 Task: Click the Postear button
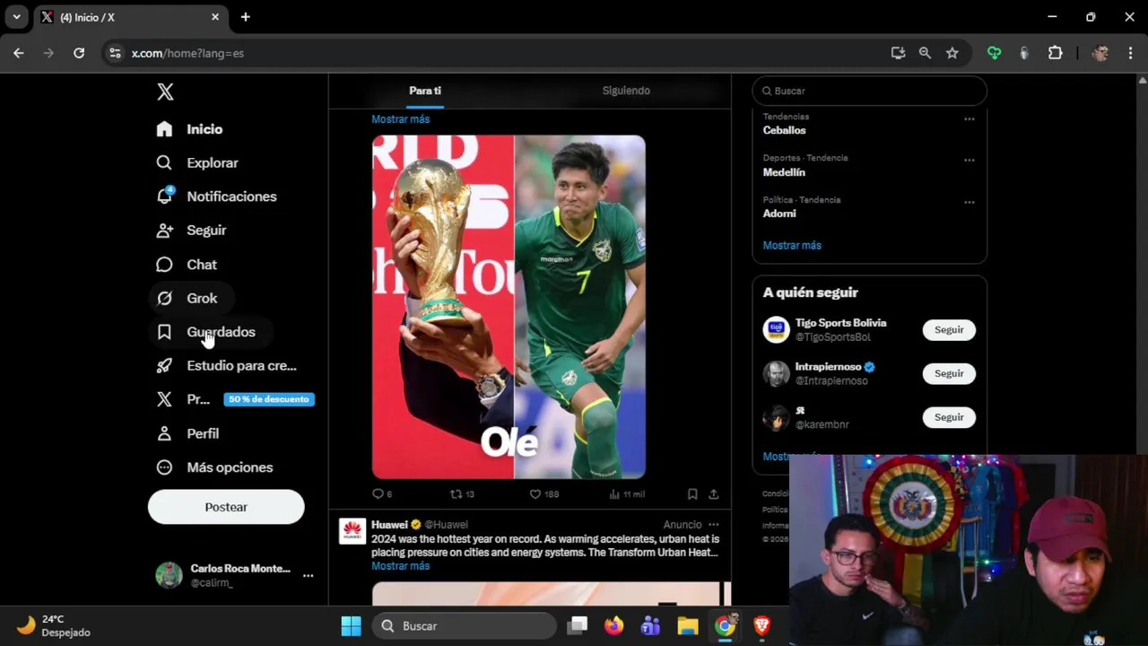coord(226,507)
